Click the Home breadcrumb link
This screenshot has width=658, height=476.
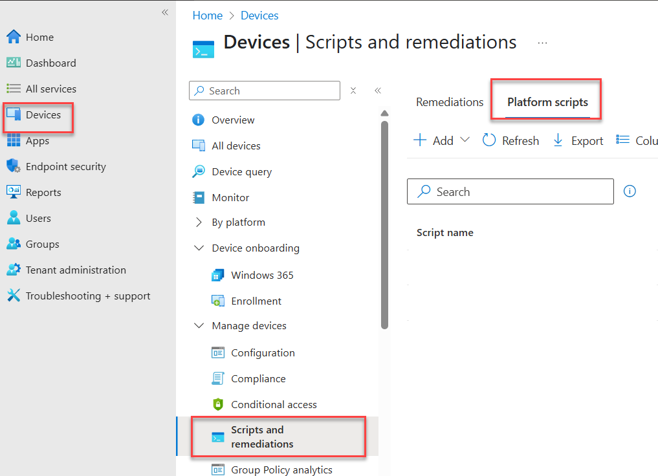pos(207,16)
